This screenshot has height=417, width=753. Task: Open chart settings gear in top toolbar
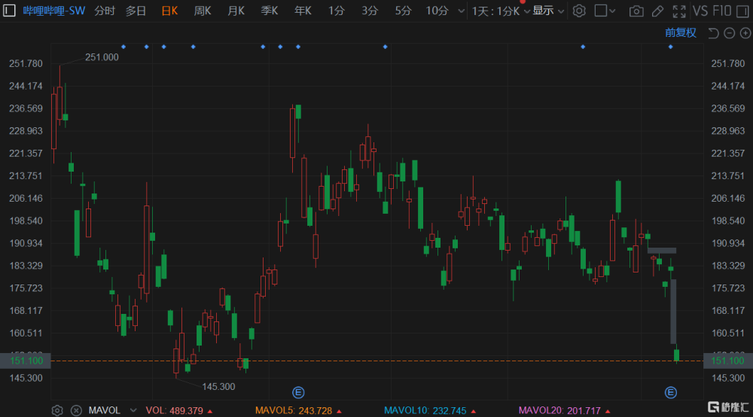click(x=579, y=11)
